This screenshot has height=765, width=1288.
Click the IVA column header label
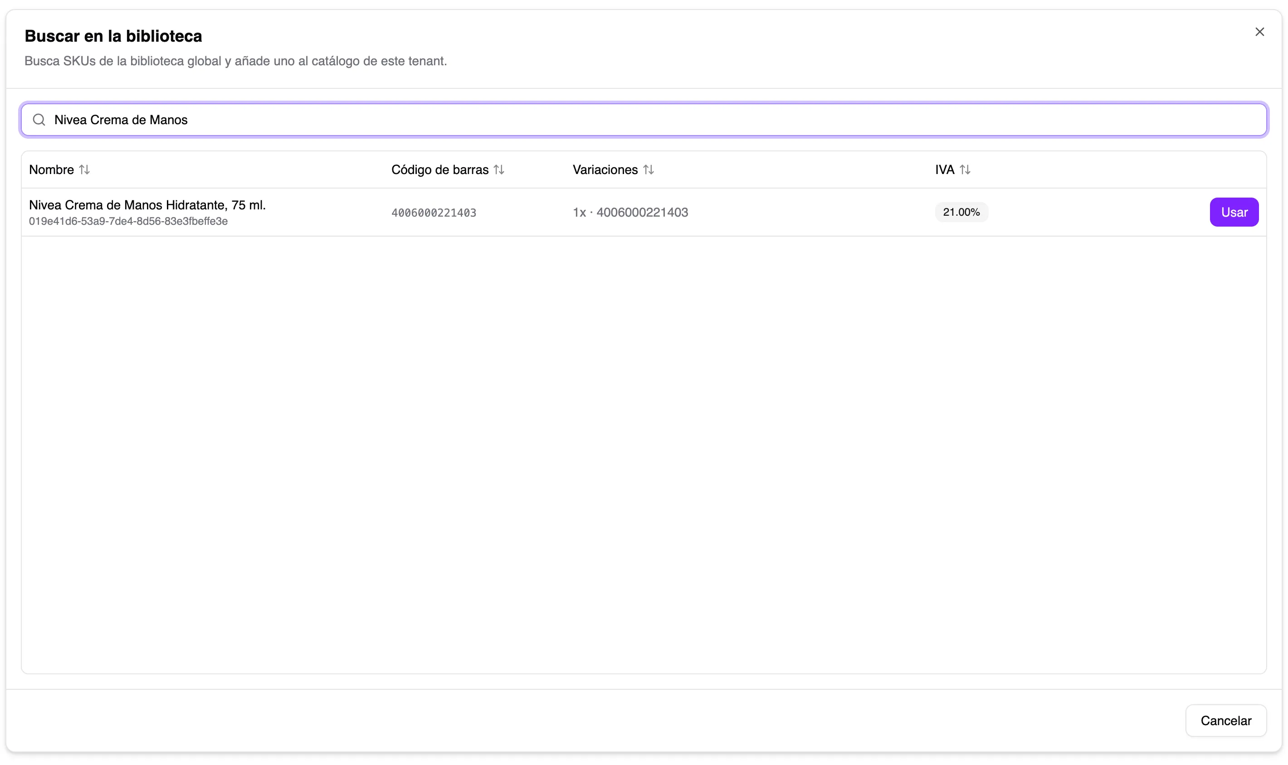[x=945, y=169]
